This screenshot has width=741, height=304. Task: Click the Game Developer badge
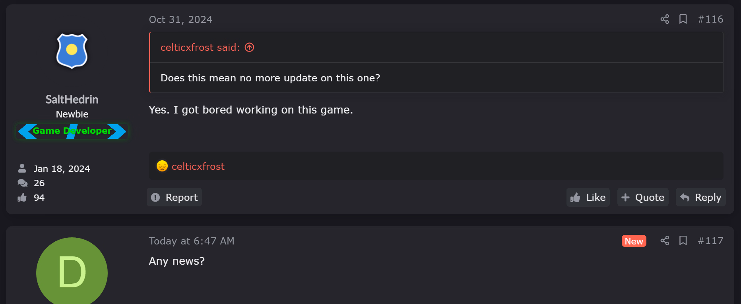(x=72, y=131)
